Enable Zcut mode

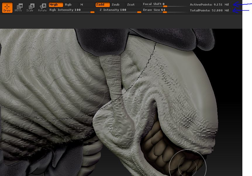tap(133, 5)
